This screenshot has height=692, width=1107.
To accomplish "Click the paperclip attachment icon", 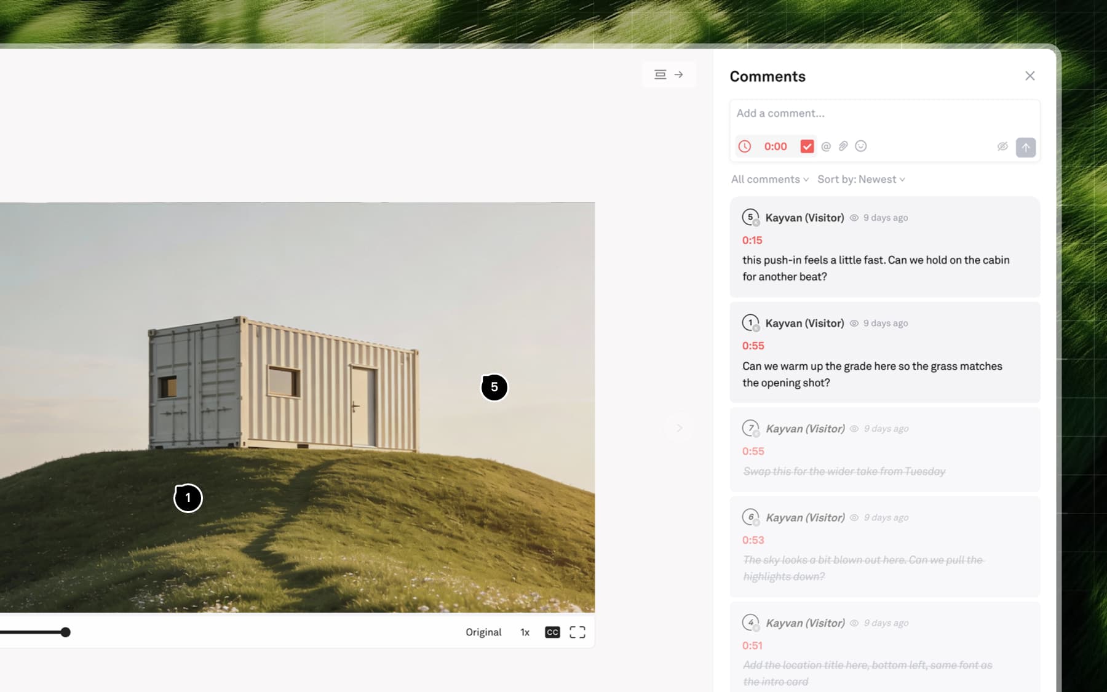I will coord(843,146).
